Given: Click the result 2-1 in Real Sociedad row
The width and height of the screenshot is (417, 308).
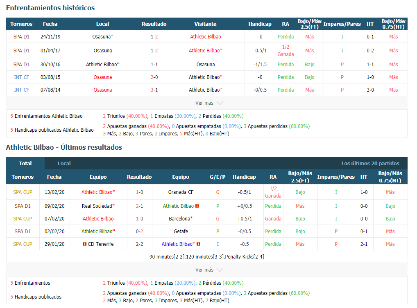Looking at the screenshot, I should coord(139,206).
